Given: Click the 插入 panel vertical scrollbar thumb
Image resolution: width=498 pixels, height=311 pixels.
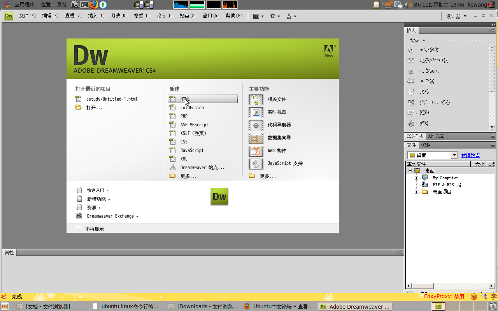Looking at the screenshot, I should pos(492,71).
